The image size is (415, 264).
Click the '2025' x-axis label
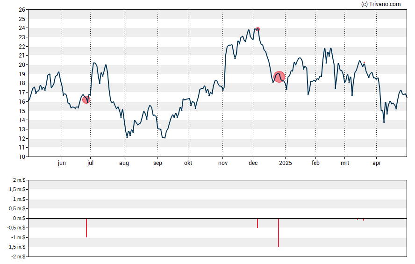[x=285, y=163]
